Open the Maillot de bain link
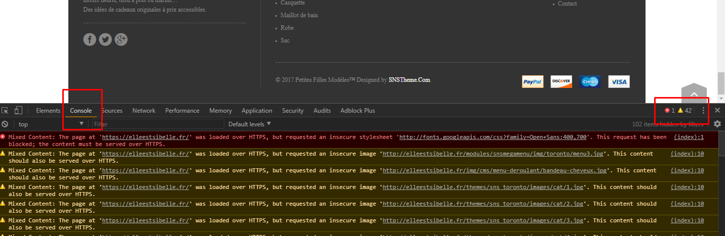 [x=299, y=15]
